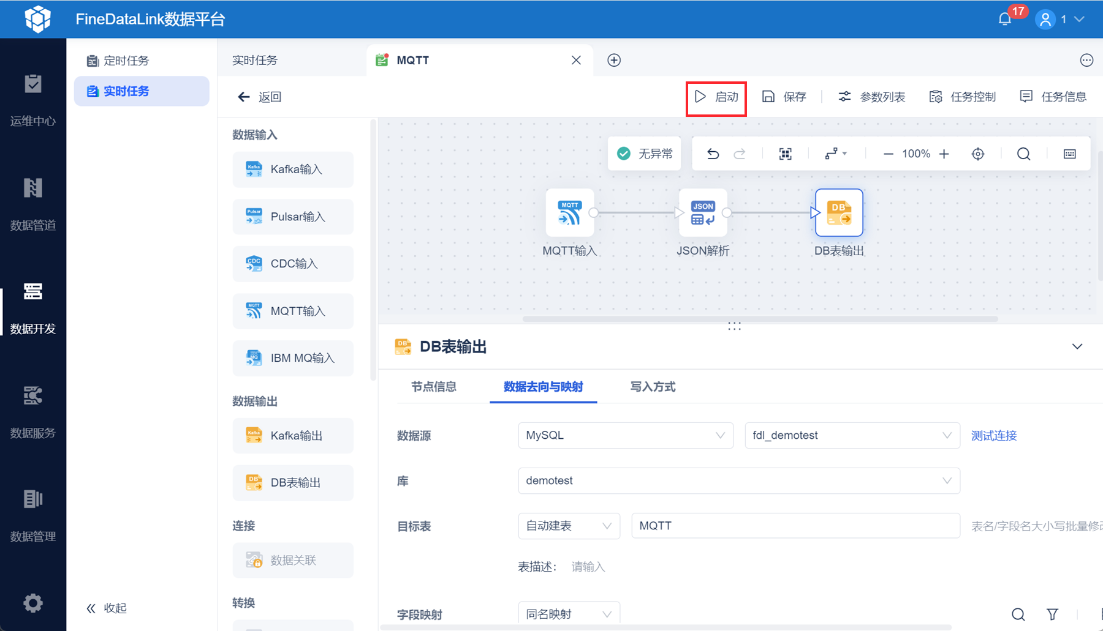Pick Kafka输入 from the node palette
Image resolution: width=1103 pixels, height=631 pixels.
pyautogui.click(x=293, y=170)
